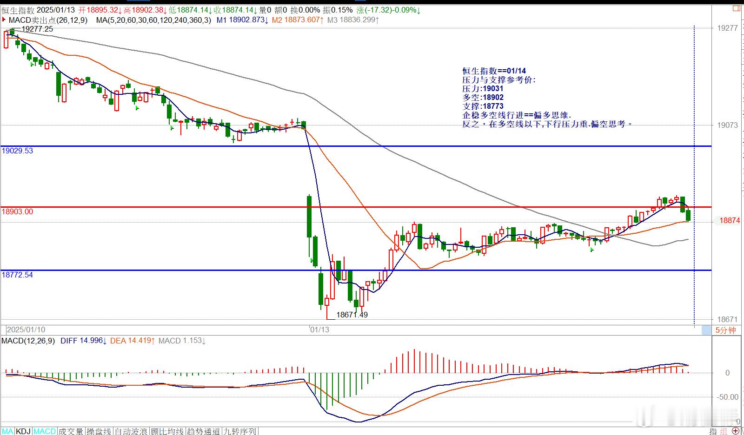
Task: Open the 成交量 volume tab
Action: click(x=72, y=431)
